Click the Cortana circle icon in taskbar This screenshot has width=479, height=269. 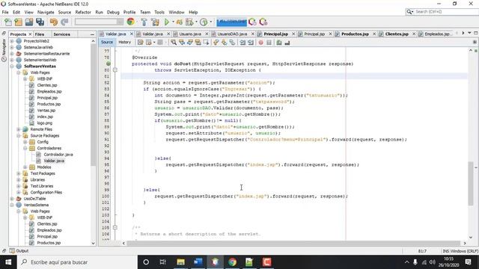point(146,262)
